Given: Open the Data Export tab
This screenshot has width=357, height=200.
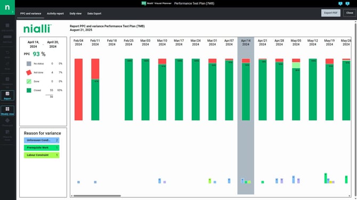Looking at the screenshot, I should coord(94,14).
